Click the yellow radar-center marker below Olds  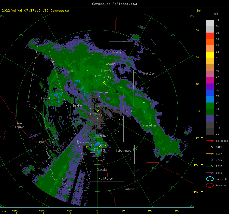(x=97, y=111)
